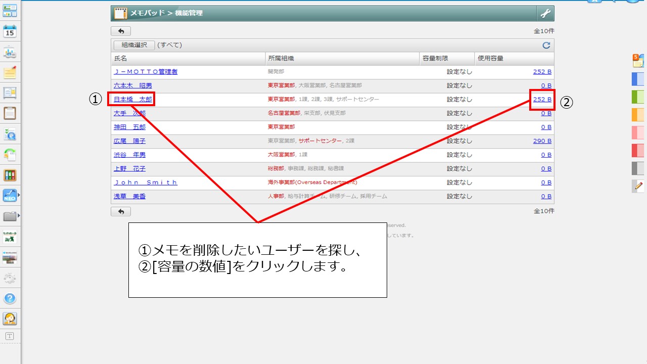
Task: Open the 組織選択 organization selector
Action: [x=134, y=45]
